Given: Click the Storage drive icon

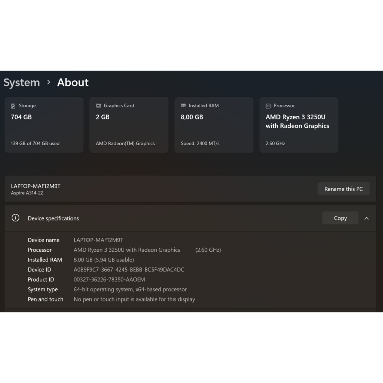Looking at the screenshot, I should tap(14, 105).
